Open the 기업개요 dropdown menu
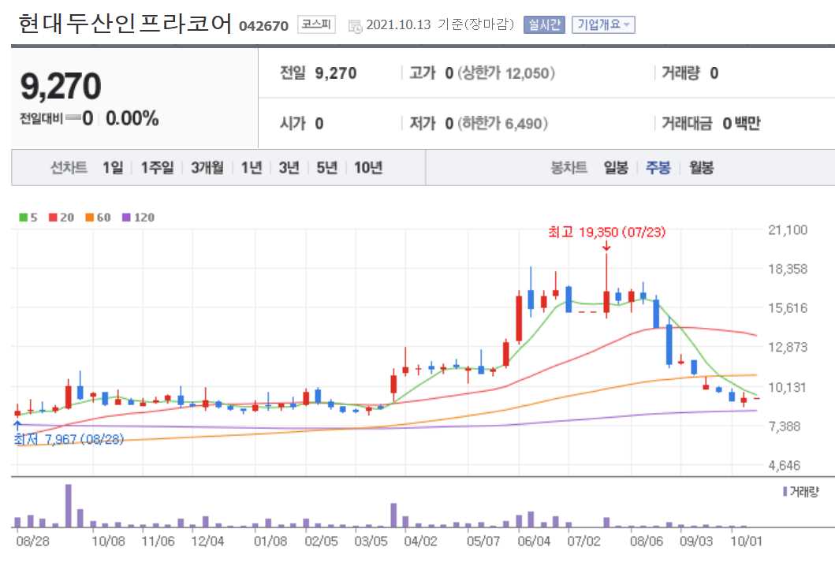 click(604, 24)
